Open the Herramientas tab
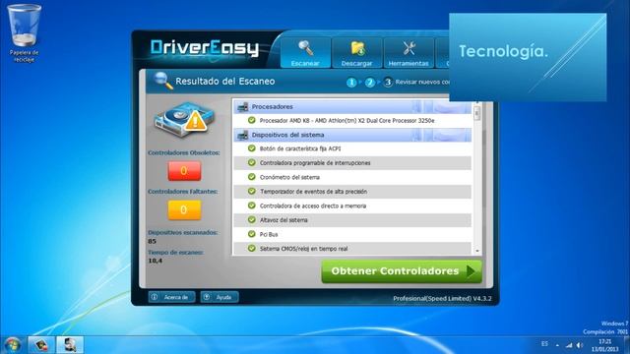This screenshot has height=354, width=630. point(409,52)
